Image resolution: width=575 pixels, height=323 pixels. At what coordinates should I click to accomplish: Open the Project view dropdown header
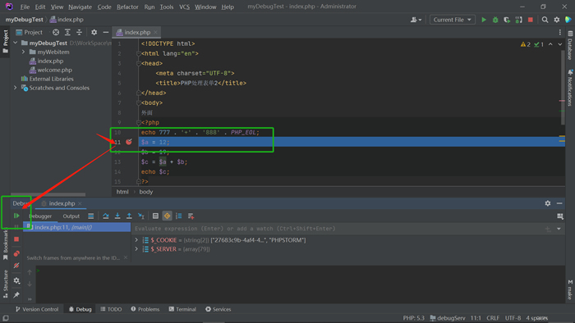click(x=30, y=32)
